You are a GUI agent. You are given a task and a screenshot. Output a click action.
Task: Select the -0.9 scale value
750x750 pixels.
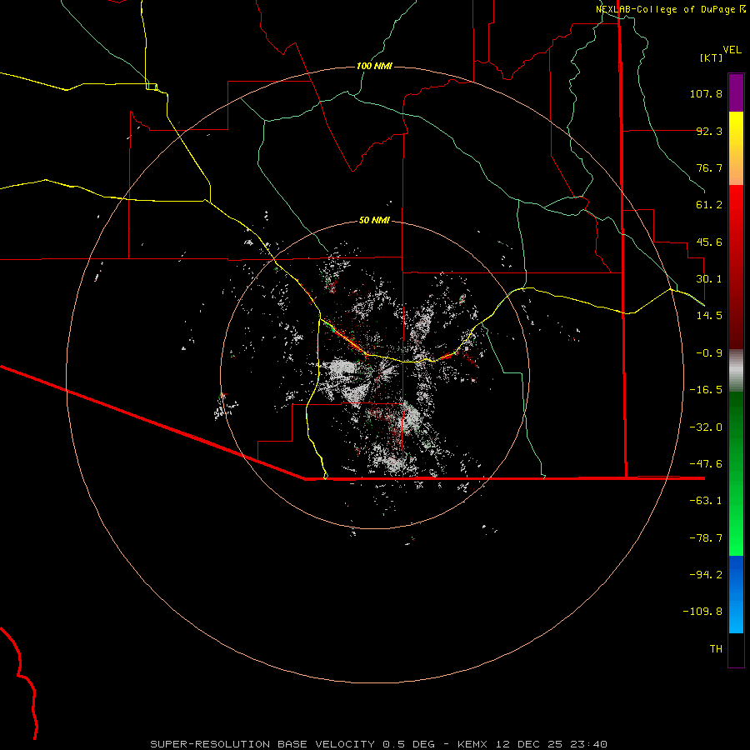tap(709, 353)
